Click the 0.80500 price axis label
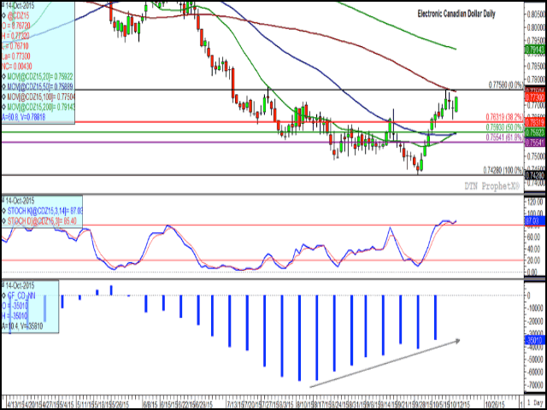 click(537, 14)
